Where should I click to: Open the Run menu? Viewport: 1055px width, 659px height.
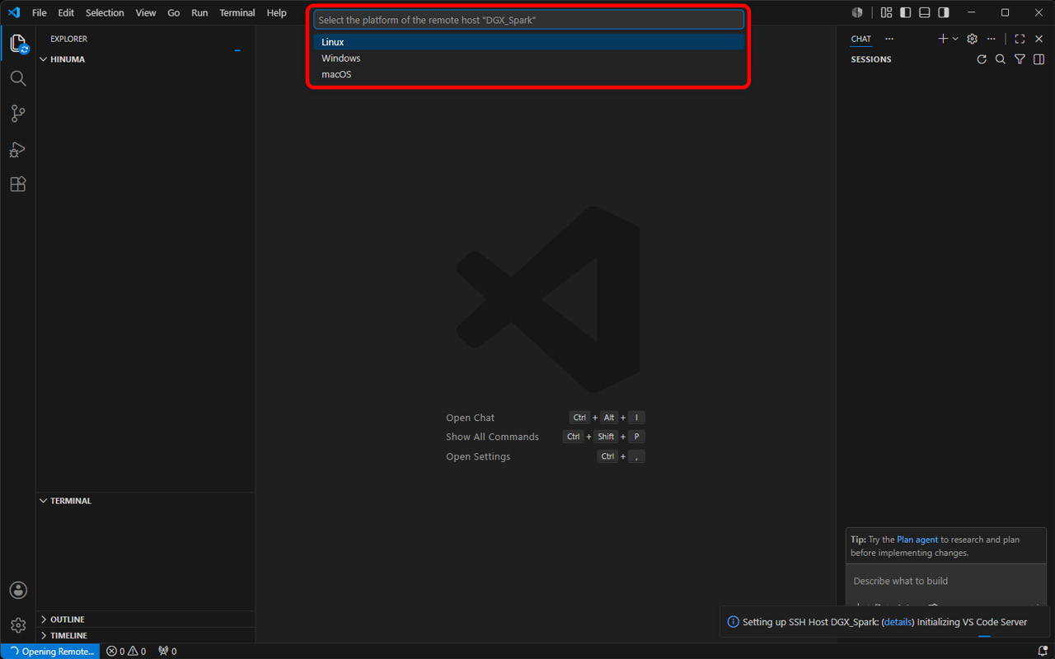(199, 12)
